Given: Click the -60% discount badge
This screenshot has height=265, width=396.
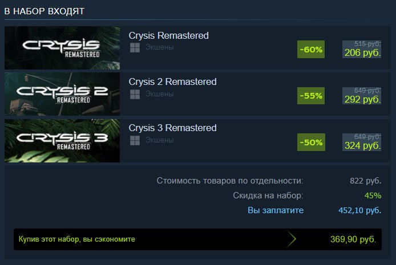Looking at the screenshot, I should 311,49.
